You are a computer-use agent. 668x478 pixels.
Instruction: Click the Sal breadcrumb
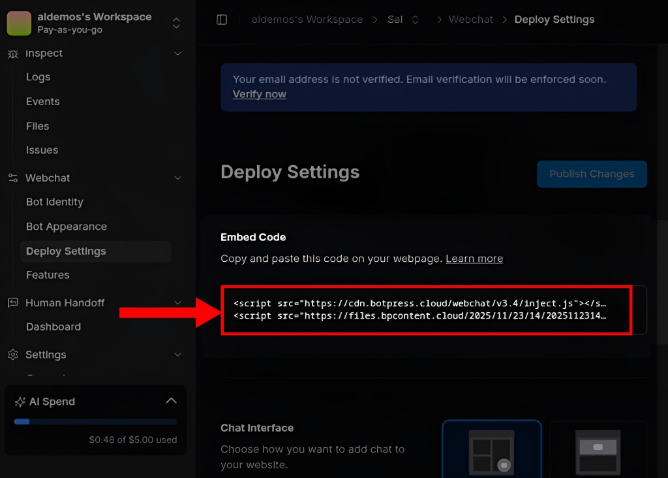coord(395,20)
